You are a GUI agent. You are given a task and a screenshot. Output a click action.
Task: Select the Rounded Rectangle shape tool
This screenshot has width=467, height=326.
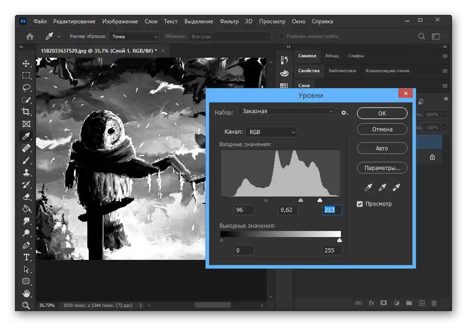26,281
